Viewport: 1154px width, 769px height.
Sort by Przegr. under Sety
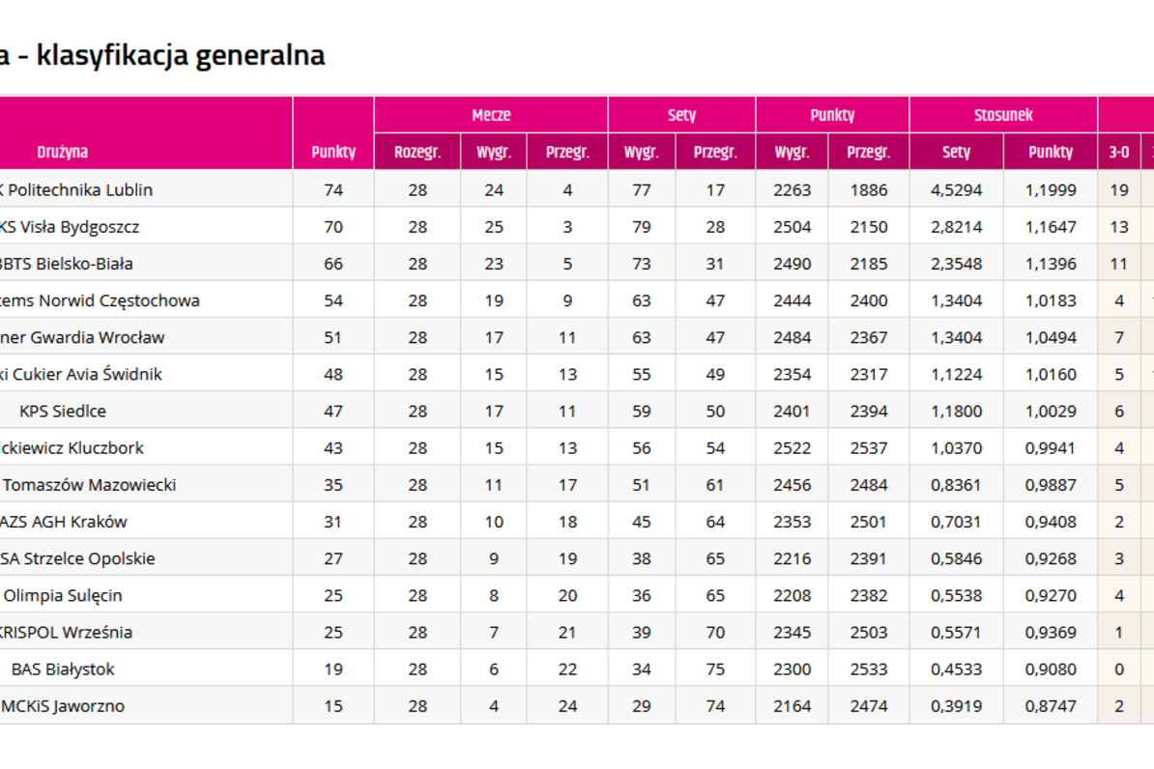(x=715, y=152)
